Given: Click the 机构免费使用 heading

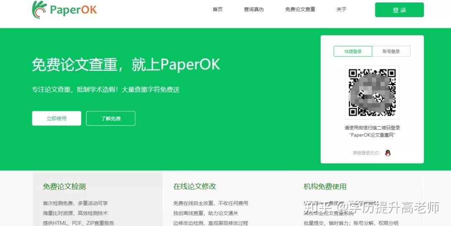Looking at the screenshot, I should coord(325,187).
